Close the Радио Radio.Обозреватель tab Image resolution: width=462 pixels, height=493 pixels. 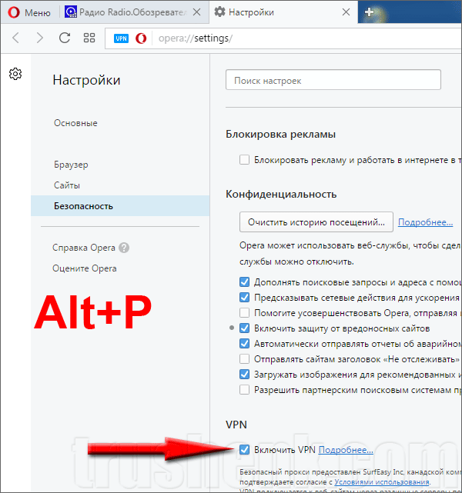coord(196,12)
